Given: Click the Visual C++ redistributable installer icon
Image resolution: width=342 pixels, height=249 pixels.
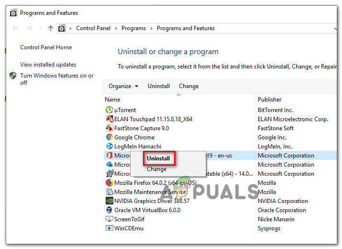Looking at the screenshot, I should 109,174.
